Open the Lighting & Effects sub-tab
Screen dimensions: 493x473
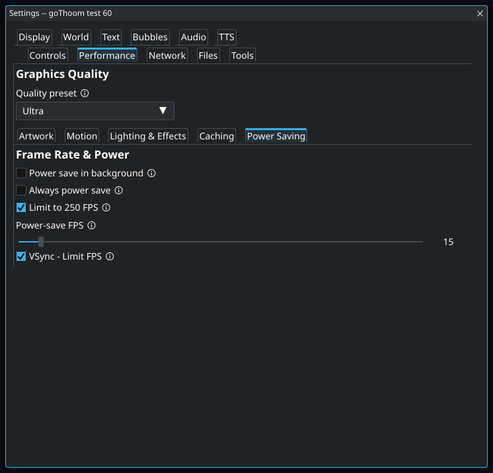coord(148,136)
